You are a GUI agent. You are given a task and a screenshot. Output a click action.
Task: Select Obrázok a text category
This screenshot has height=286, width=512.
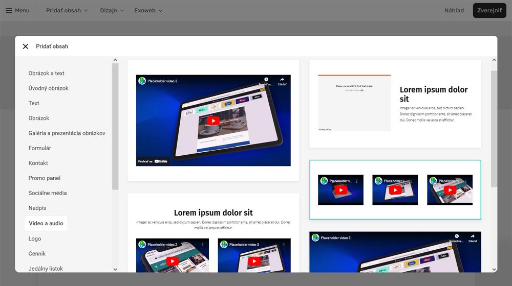[x=47, y=74]
